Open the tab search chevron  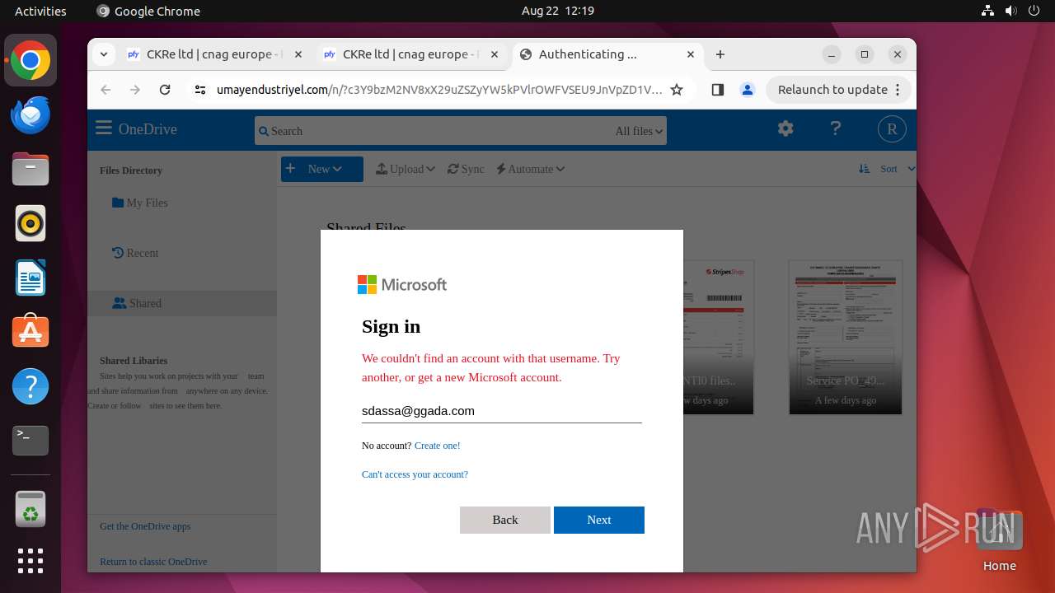[103, 54]
